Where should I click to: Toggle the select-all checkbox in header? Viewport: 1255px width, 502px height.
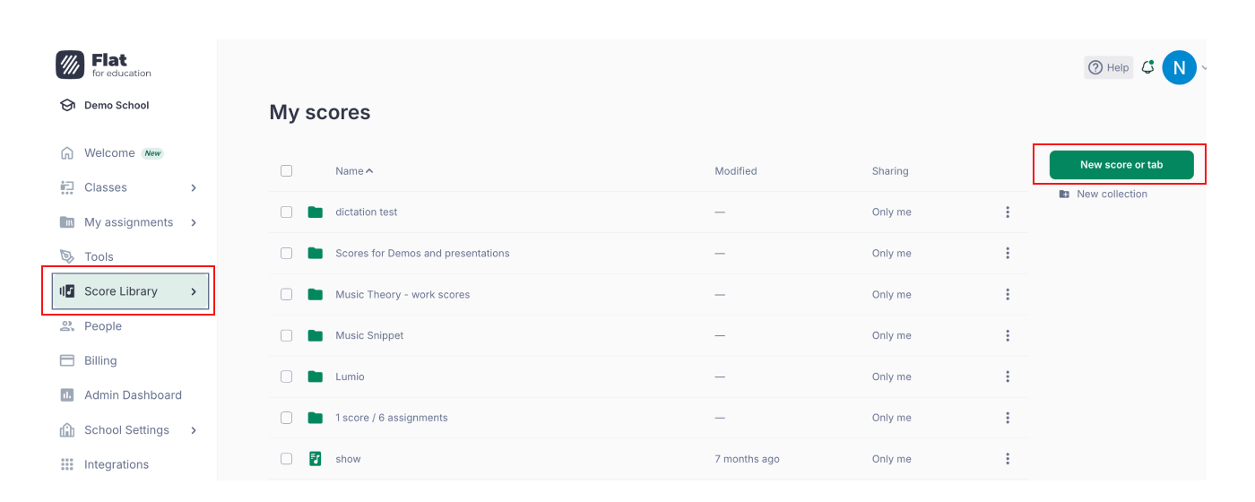click(286, 170)
